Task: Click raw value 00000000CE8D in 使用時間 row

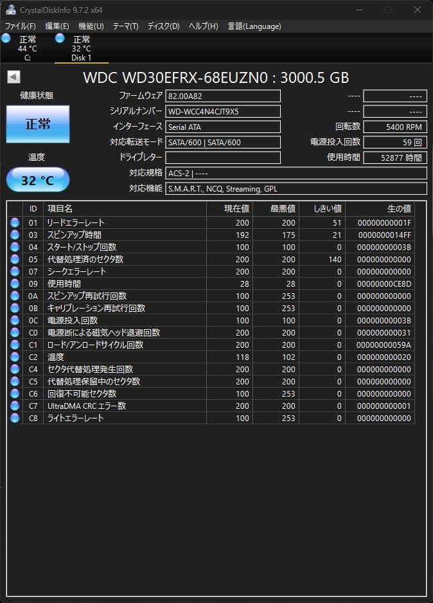Action: pos(384,283)
